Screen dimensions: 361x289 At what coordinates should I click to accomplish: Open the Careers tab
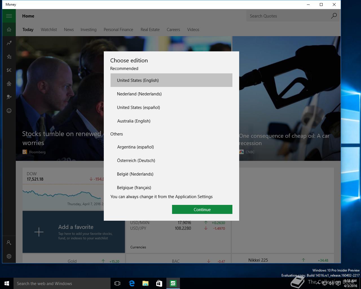(173, 30)
